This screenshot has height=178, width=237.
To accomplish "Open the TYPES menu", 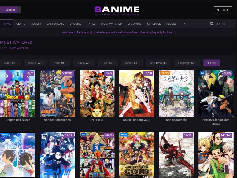I will coord(91,24).
